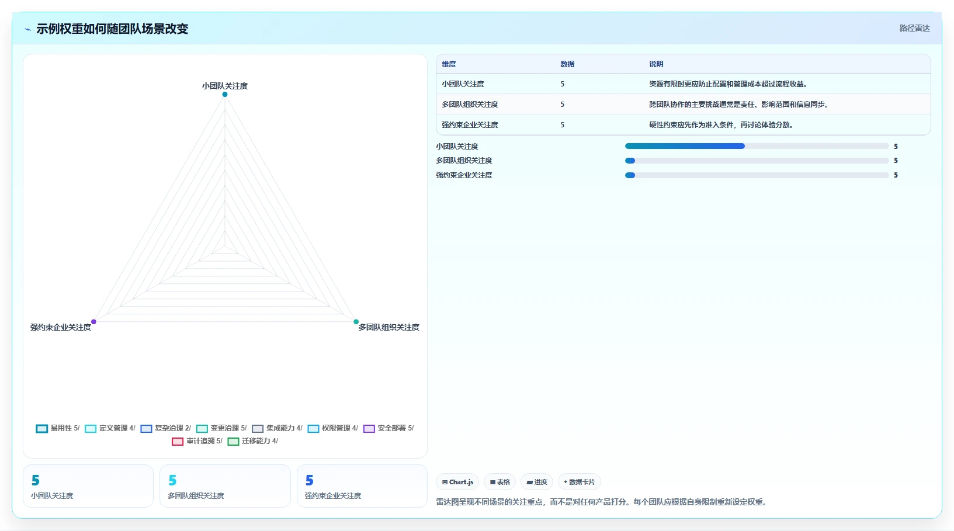Click the 小团队关注度 radar axis label
954x531 pixels.
click(225, 86)
